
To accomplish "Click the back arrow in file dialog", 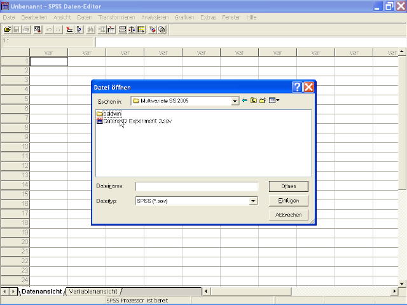I will pos(245,100).
